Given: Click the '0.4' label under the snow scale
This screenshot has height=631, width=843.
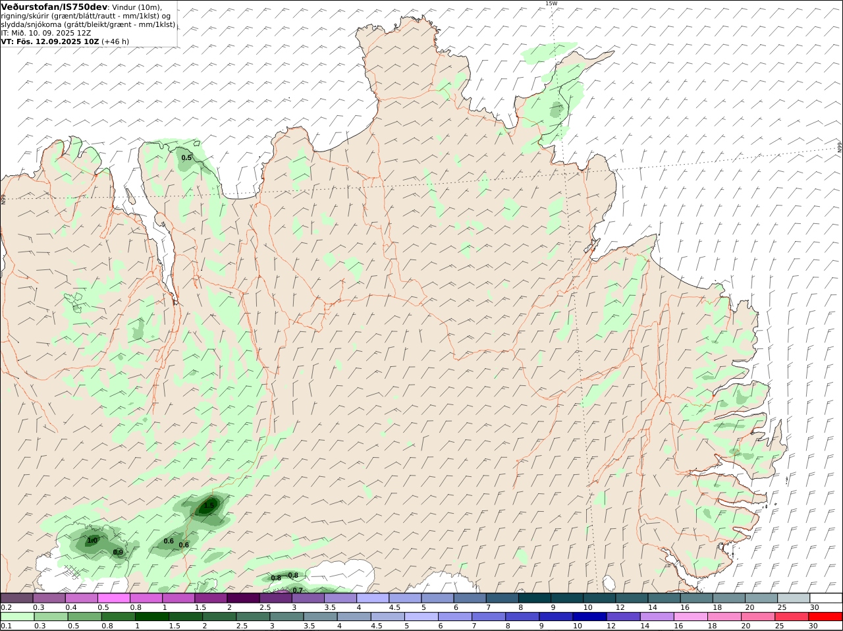Looking at the screenshot, I should point(71,607).
